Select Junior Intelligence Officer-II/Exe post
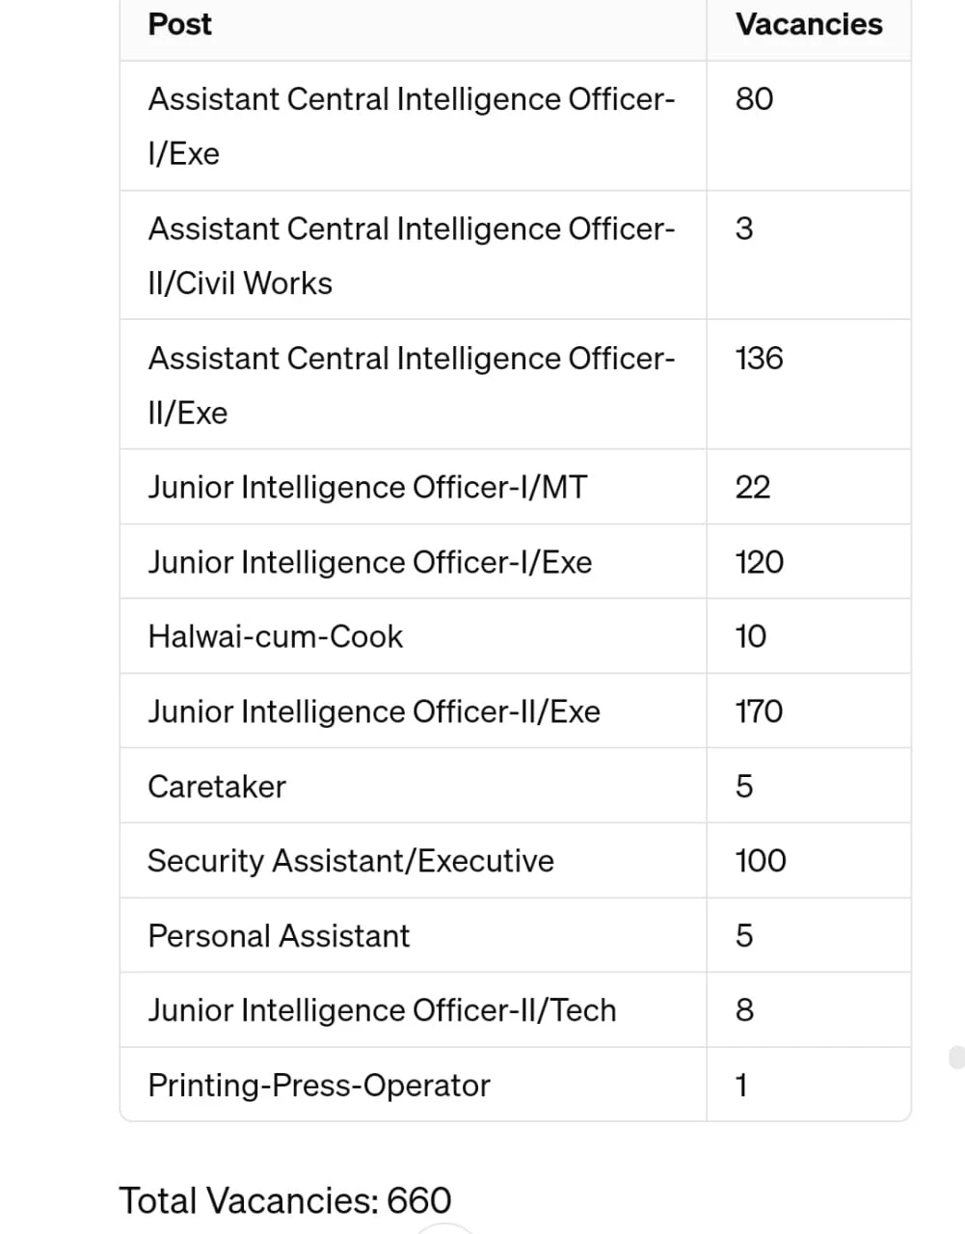Viewport: 965px width, 1234px height. [x=373, y=712]
